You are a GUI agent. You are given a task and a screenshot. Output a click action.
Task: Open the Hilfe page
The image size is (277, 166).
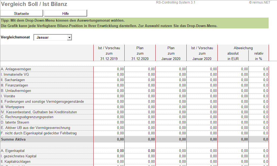point(66,13)
